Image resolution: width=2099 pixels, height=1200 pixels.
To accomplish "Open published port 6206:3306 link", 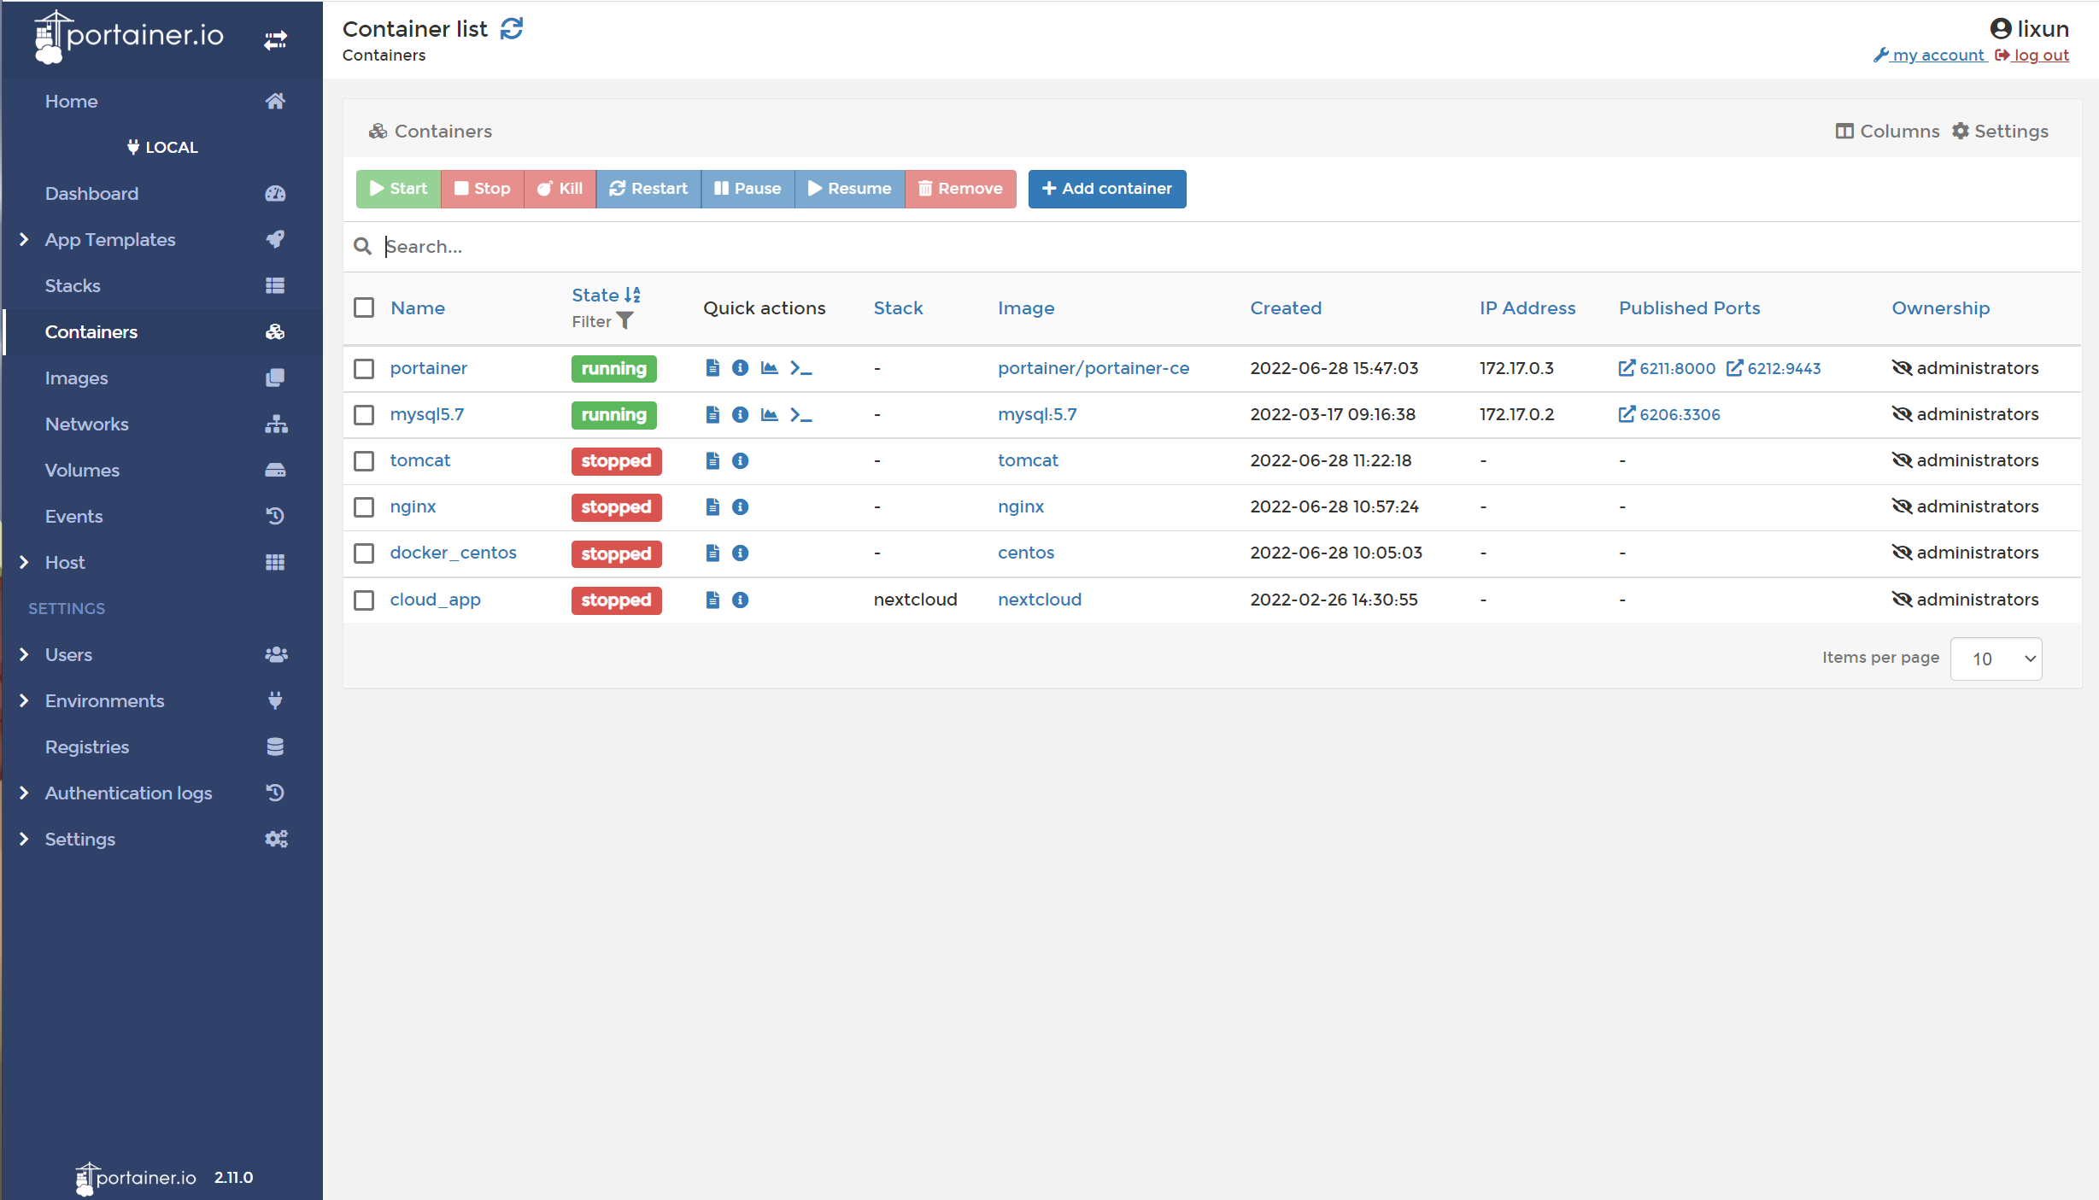I will point(1669,414).
